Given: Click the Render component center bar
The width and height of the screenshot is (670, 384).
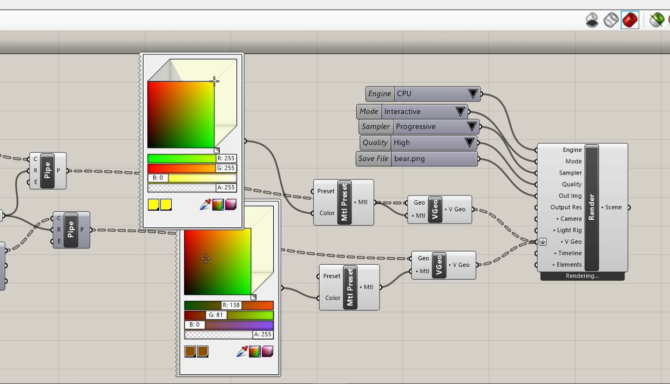Looking at the screenshot, I should tap(592, 207).
